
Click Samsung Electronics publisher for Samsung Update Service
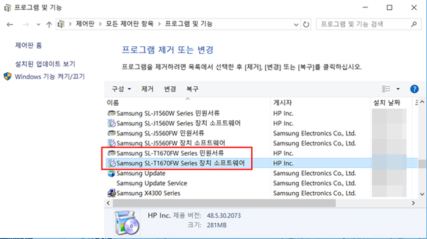click(315, 183)
